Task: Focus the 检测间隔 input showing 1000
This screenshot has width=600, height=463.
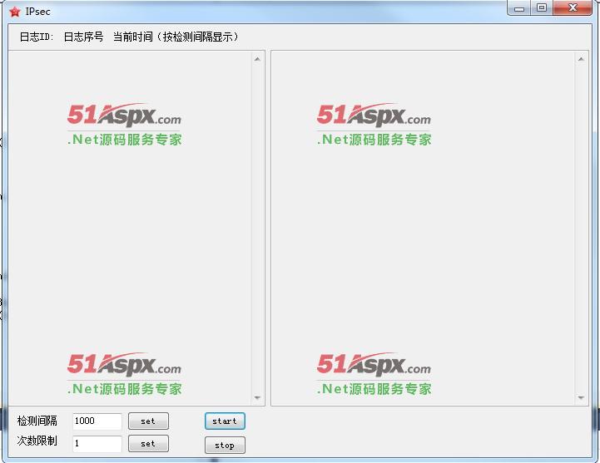Action: coord(97,421)
